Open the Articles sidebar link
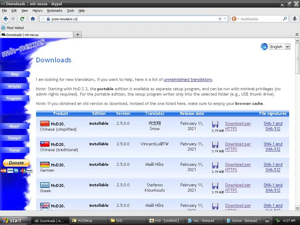This screenshot has width=300, height=225. (x=15, y=86)
